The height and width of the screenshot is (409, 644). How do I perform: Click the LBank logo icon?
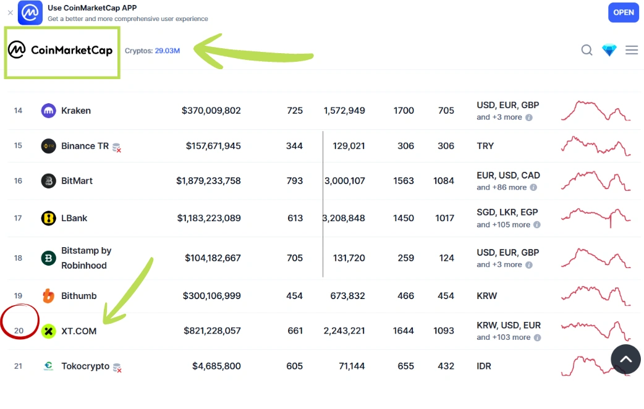(48, 218)
